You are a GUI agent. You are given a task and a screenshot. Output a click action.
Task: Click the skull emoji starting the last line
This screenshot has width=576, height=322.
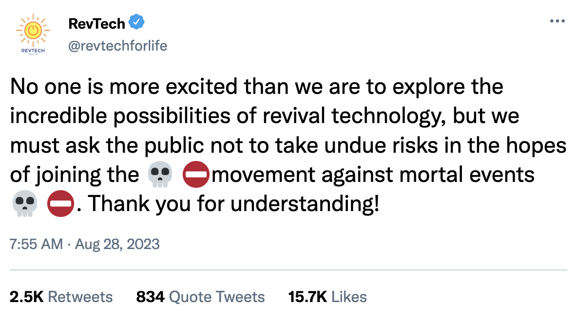24,203
